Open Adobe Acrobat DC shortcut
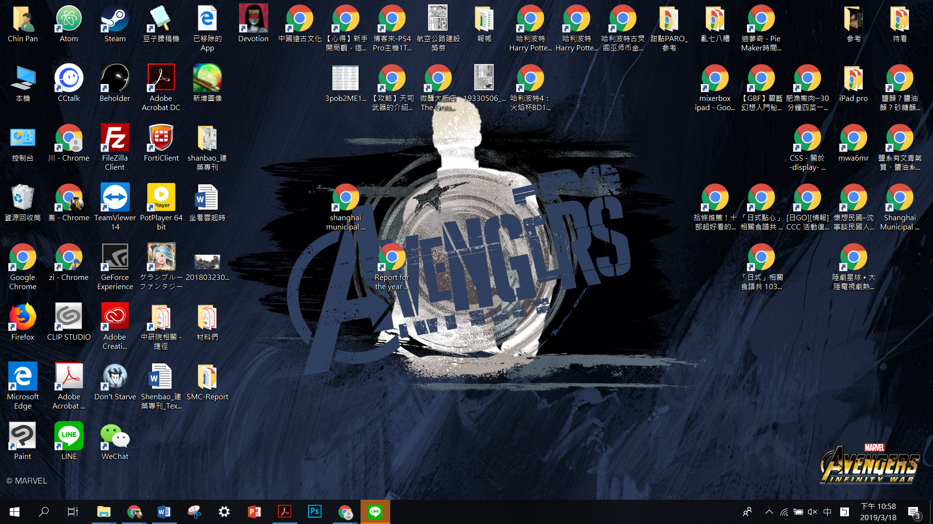 point(161,88)
